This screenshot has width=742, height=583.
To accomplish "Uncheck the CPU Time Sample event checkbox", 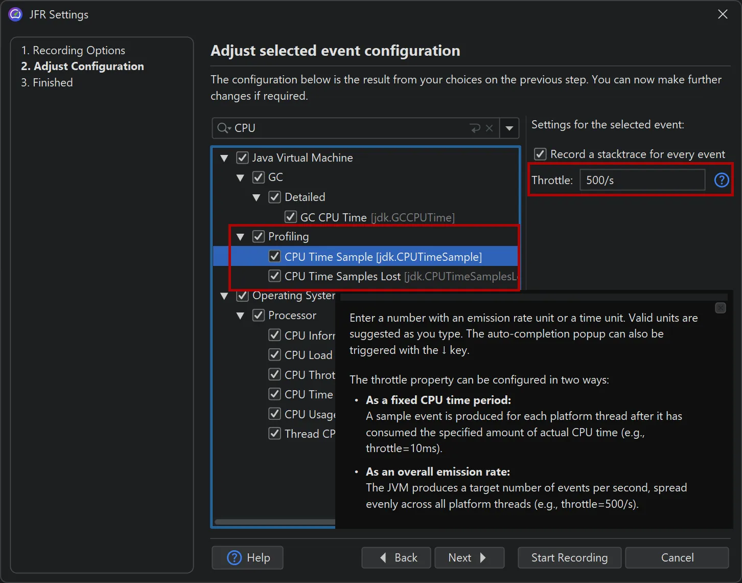I will coord(275,257).
